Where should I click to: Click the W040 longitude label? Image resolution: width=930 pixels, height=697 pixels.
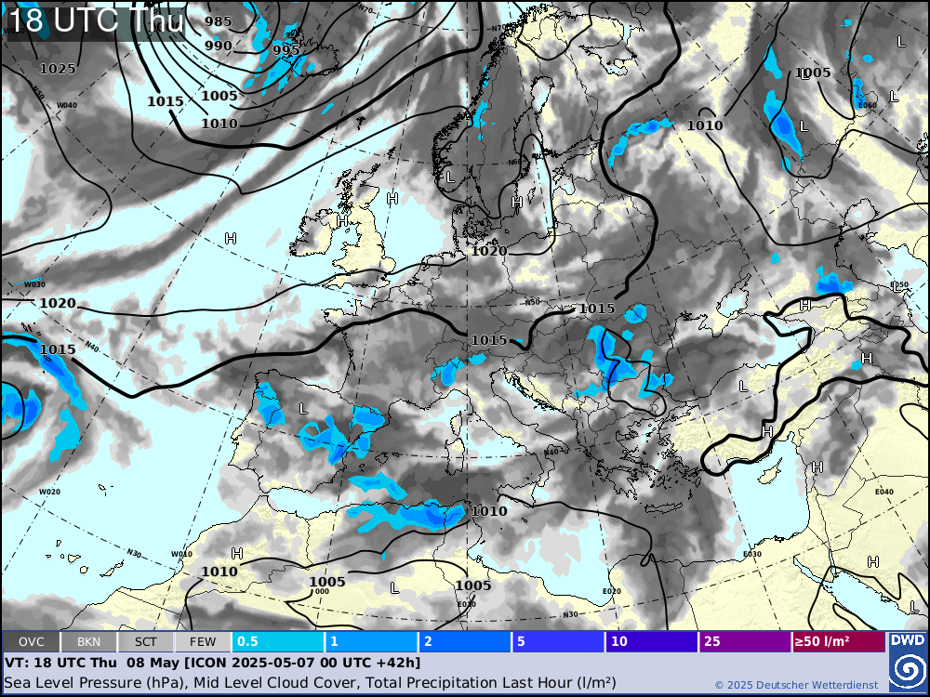(66, 106)
